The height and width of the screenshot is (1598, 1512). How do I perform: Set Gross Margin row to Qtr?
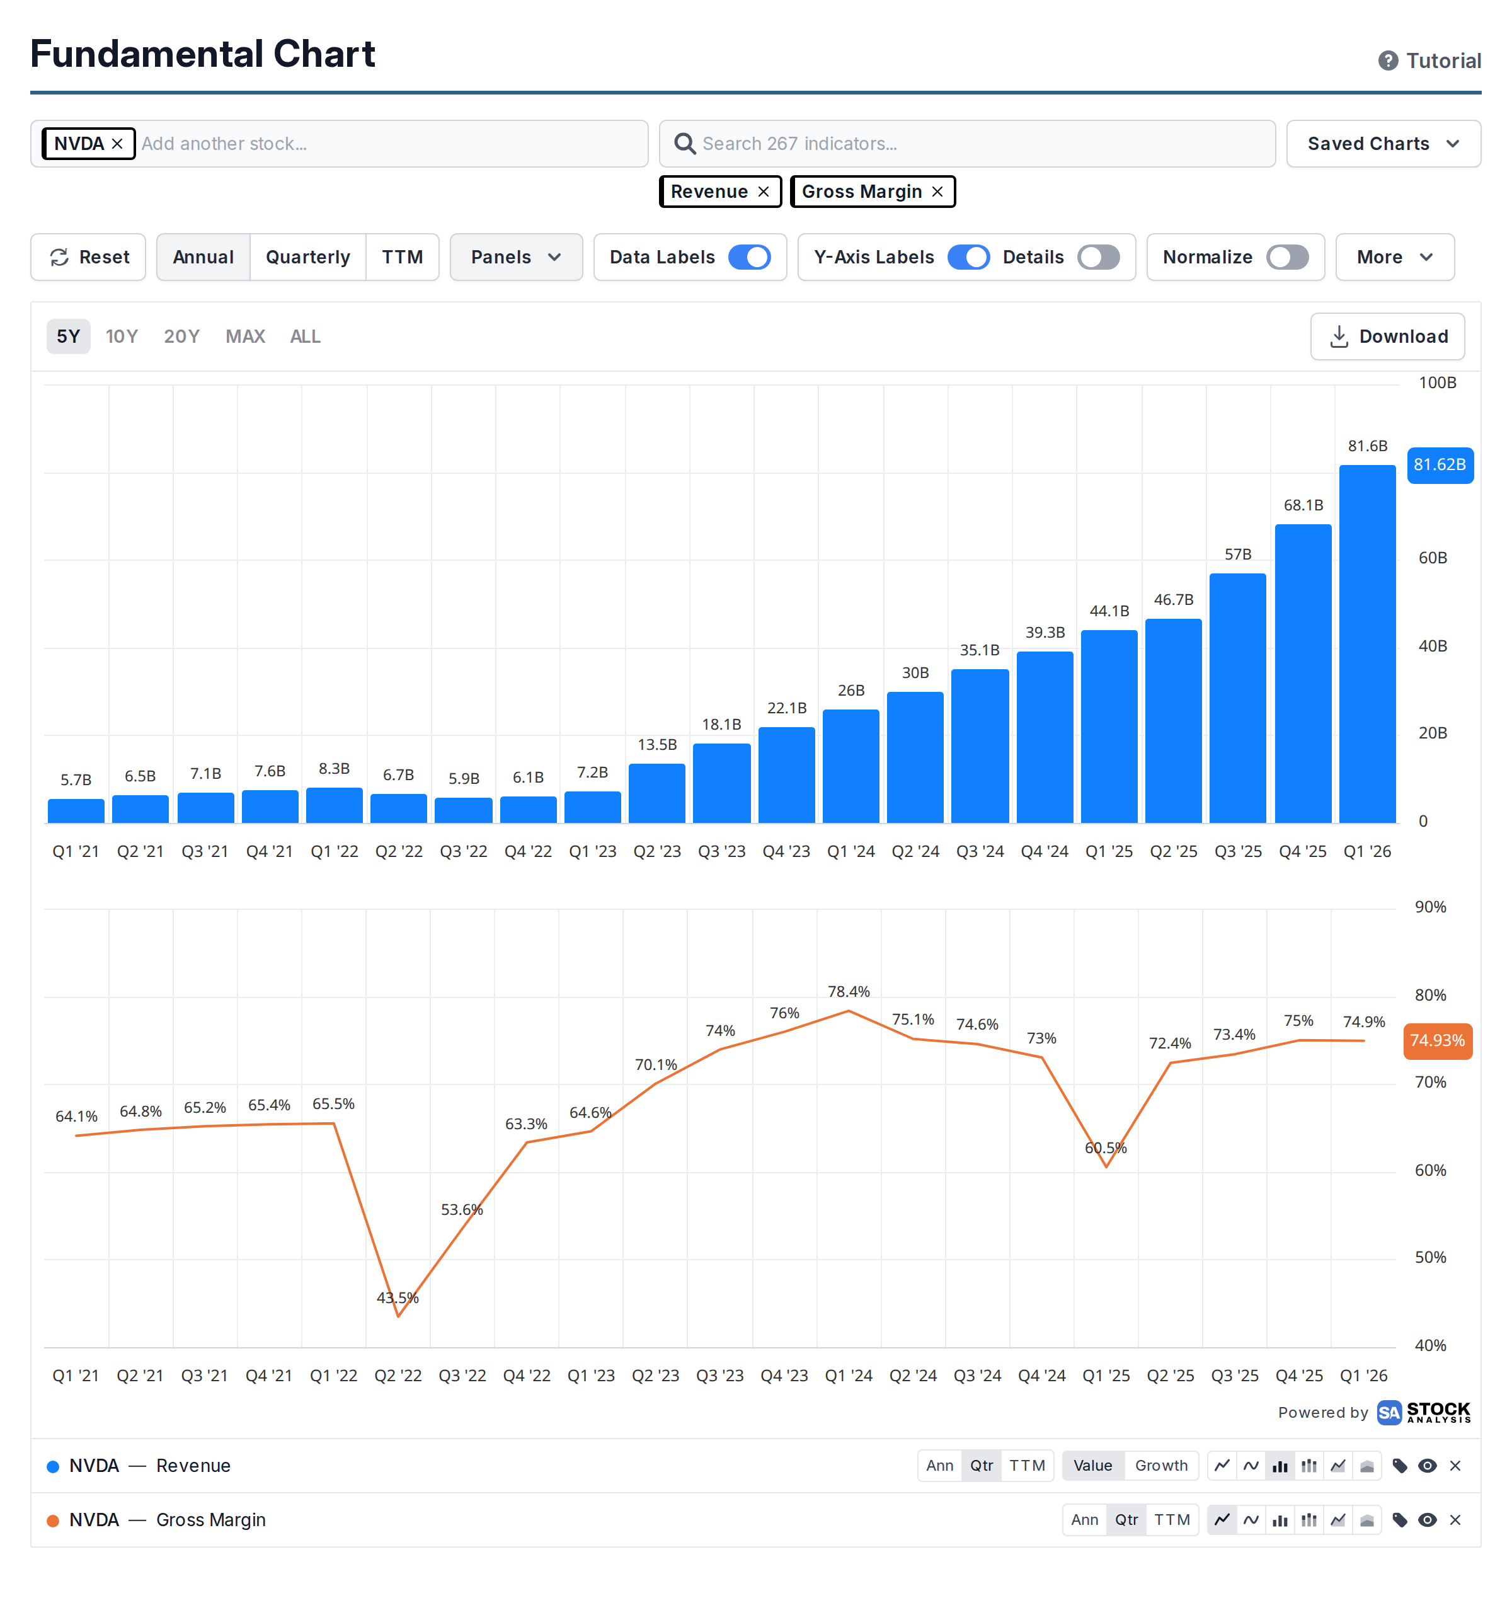[x=1126, y=1520]
